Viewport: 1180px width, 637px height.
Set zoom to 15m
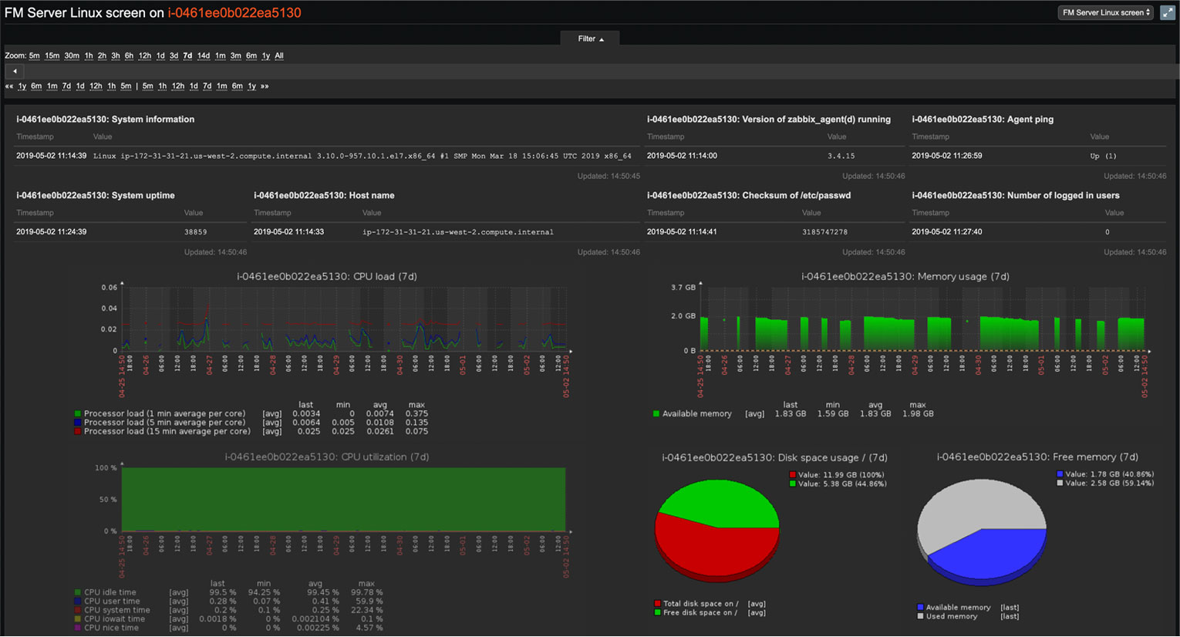[52, 56]
